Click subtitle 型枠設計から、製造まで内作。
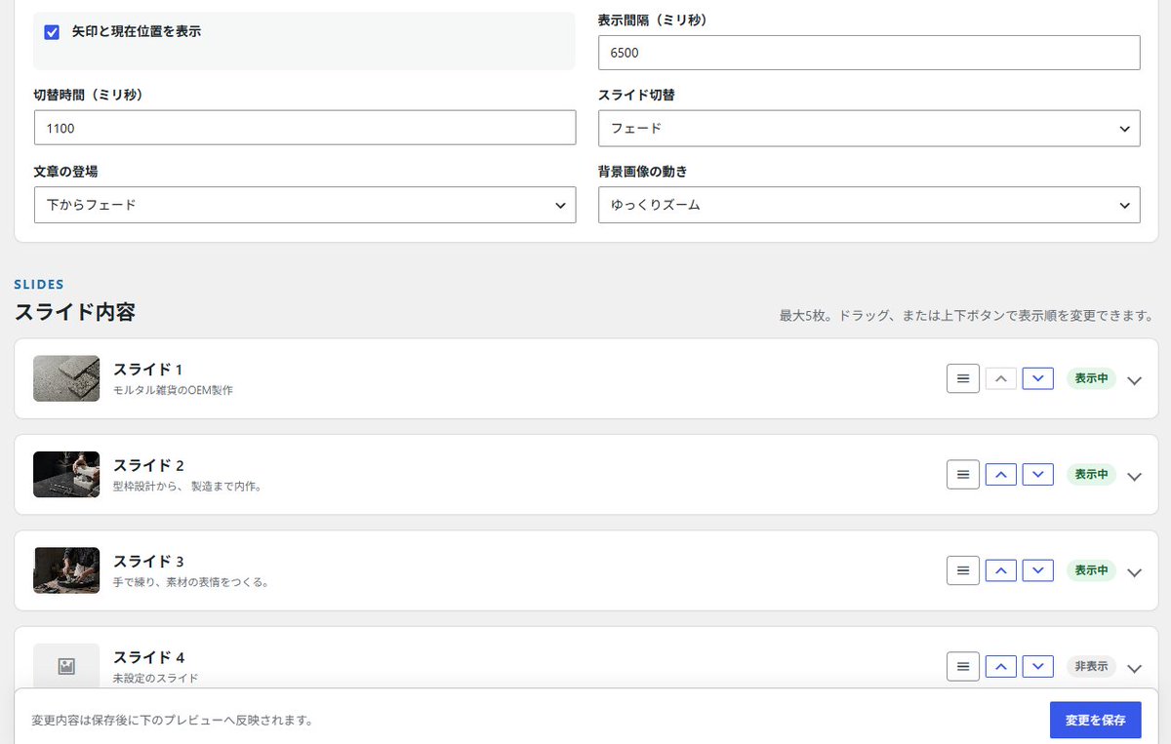The image size is (1171, 744). tap(186, 486)
